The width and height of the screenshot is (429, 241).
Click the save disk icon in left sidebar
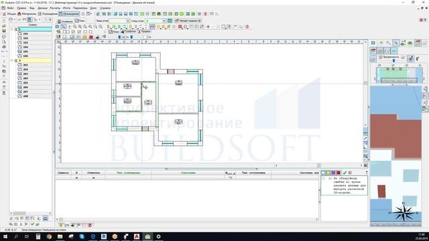pyautogui.click(x=4, y=31)
